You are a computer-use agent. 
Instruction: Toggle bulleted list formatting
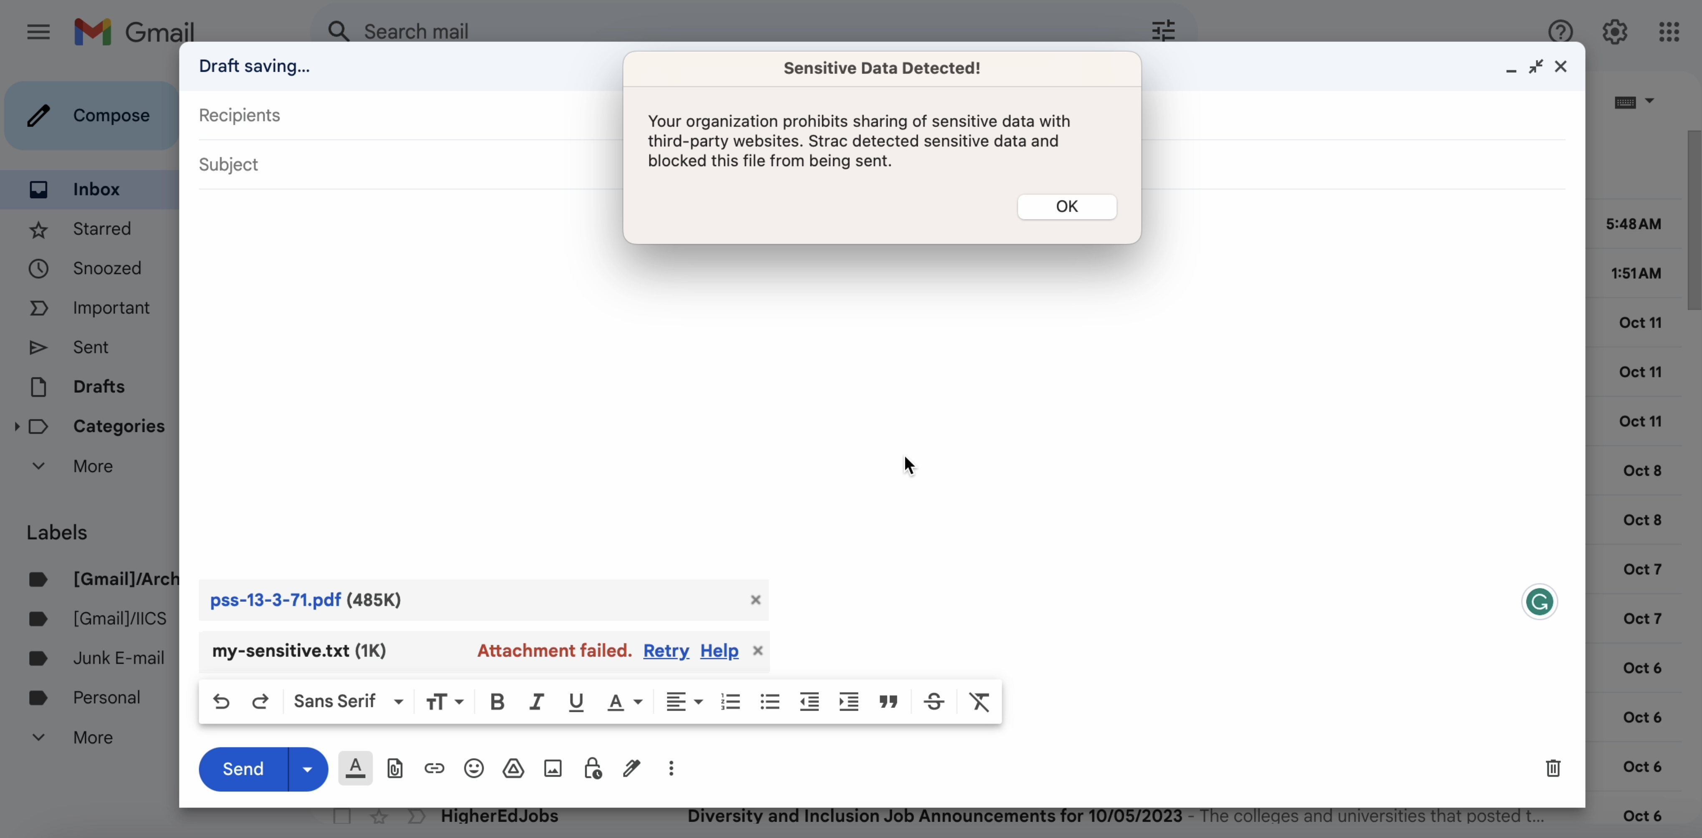tap(770, 701)
